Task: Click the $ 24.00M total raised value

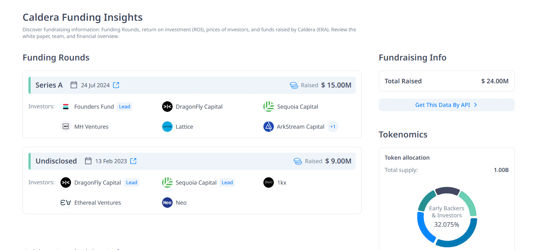Action: point(495,81)
